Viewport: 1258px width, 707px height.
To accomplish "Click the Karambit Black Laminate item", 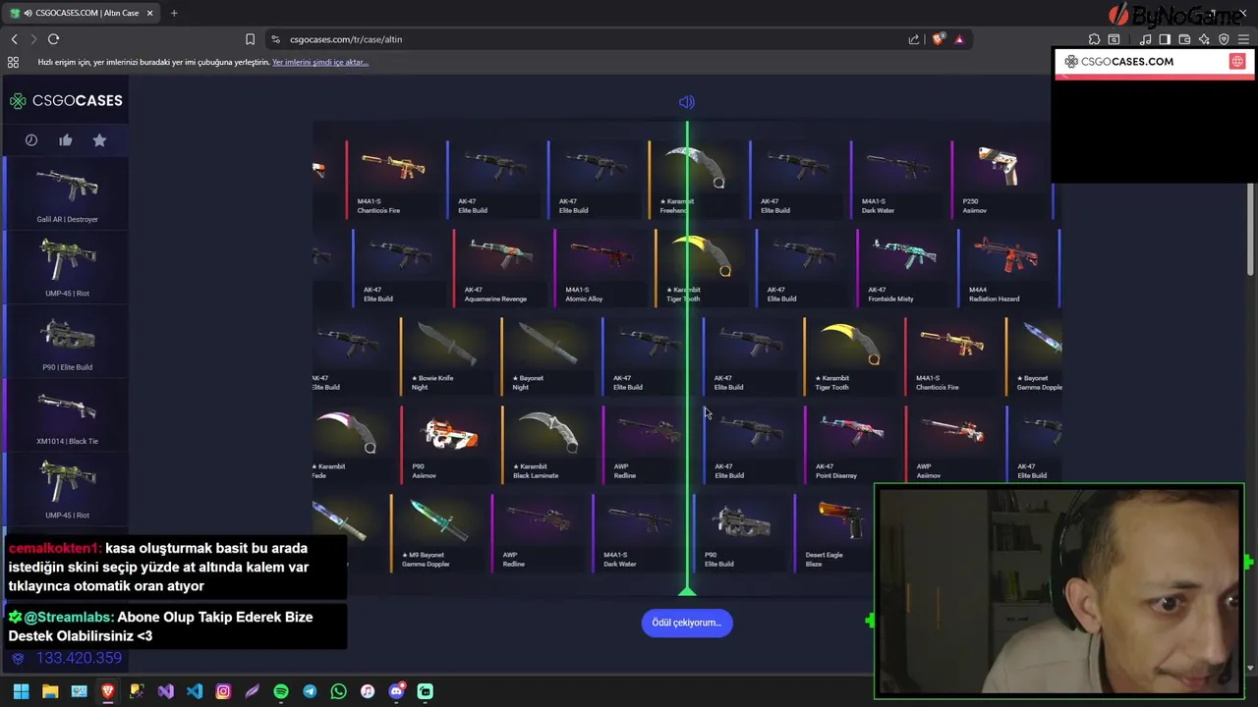I will [x=550, y=445].
